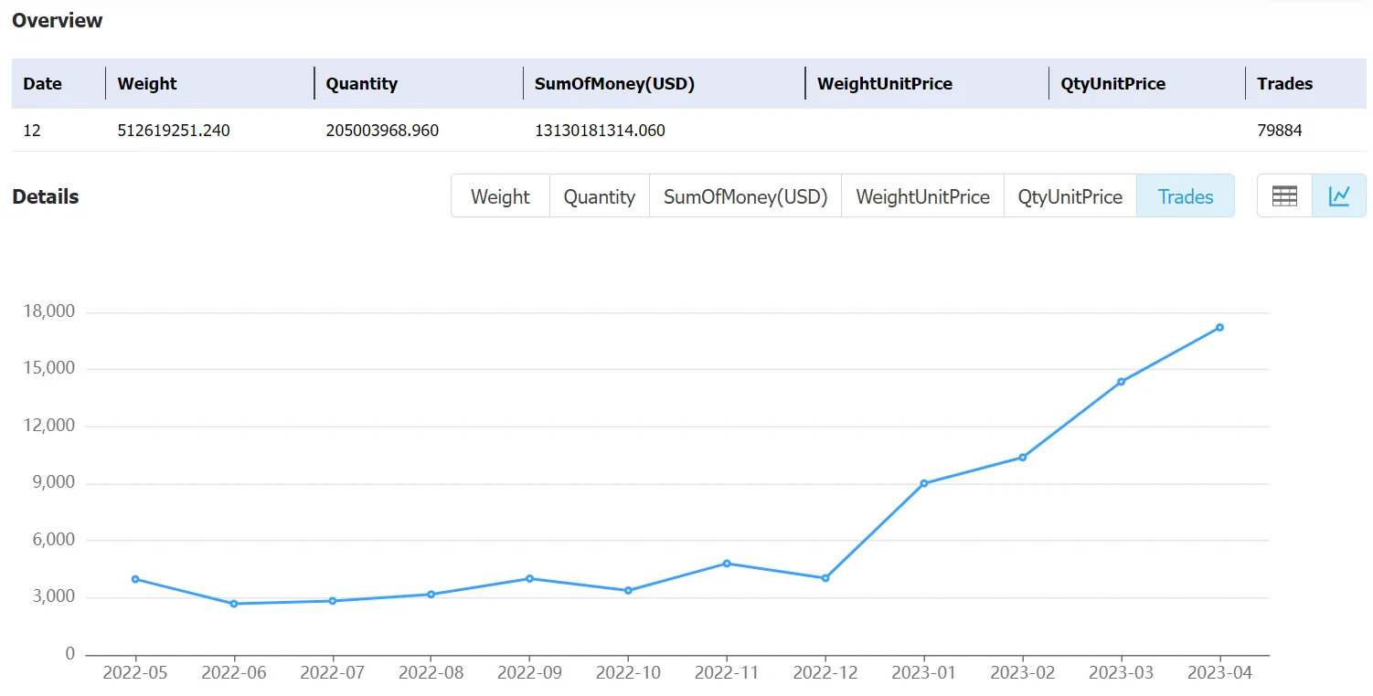Image resolution: width=1373 pixels, height=696 pixels.
Task: Select the QtyUnitPrice tab
Action: pyautogui.click(x=1070, y=196)
